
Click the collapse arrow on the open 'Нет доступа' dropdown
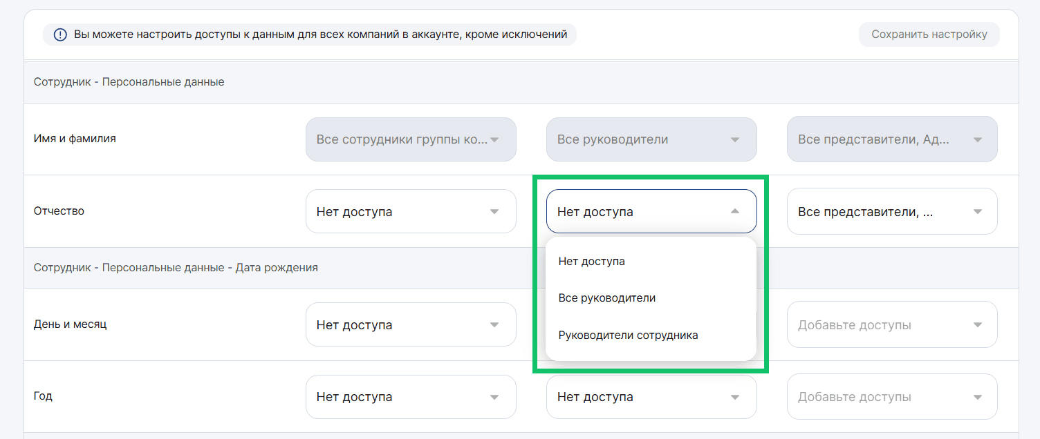point(734,211)
